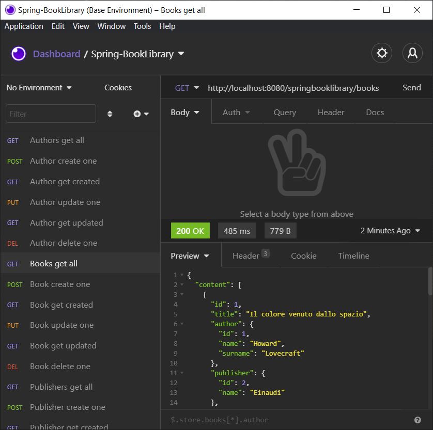
Task: Open the Tools menu
Action: coord(142,26)
